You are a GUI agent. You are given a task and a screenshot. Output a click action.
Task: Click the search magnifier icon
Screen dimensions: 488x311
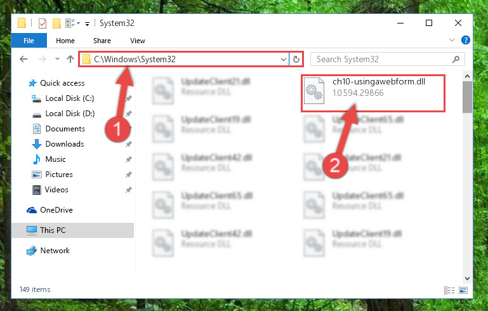tap(456, 59)
